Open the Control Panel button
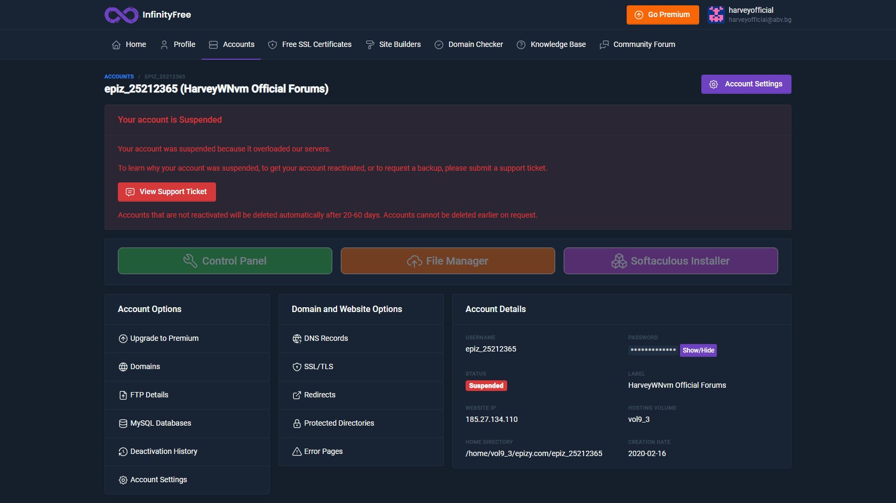The width and height of the screenshot is (896, 503). (225, 261)
